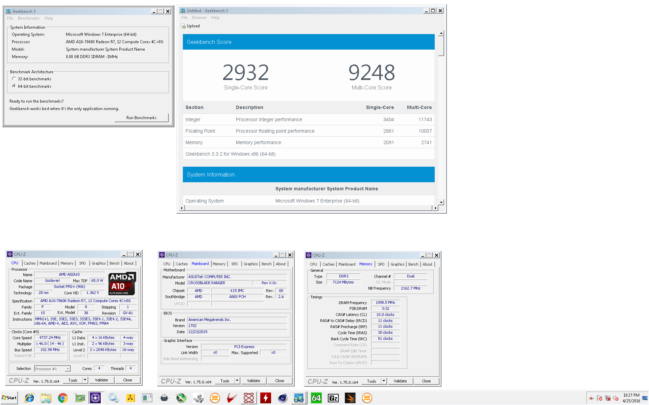Click the Geekbench 3.3.2 version text row
Viewport: 649px width, 405px height.
[x=309, y=154]
